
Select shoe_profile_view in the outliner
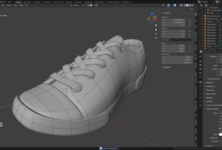(x=213, y=16)
